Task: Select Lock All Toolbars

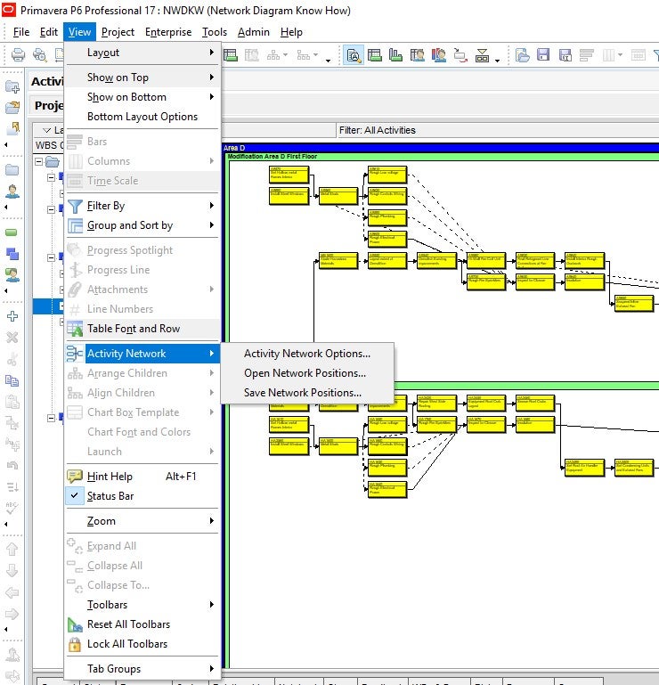Action: coord(142,644)
